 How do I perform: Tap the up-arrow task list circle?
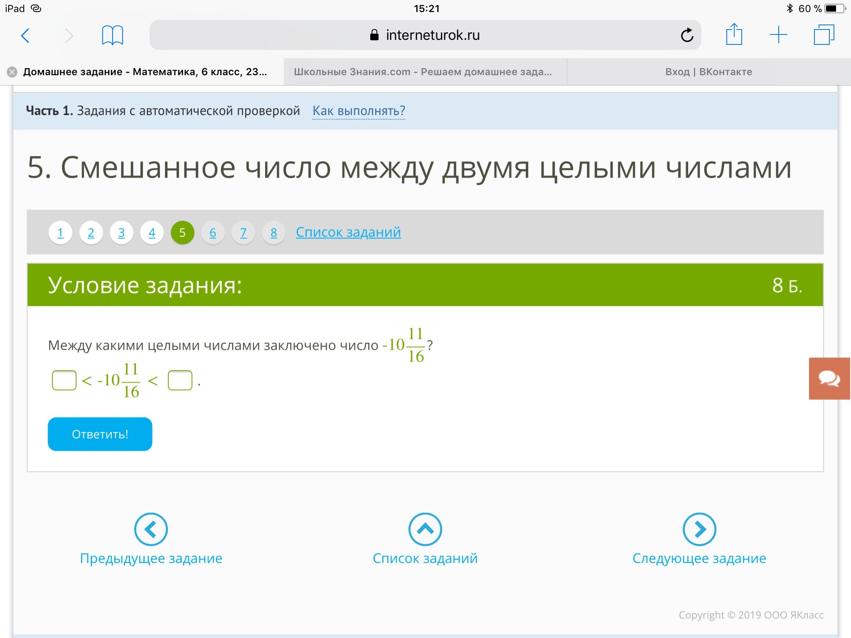pos(425,529)
